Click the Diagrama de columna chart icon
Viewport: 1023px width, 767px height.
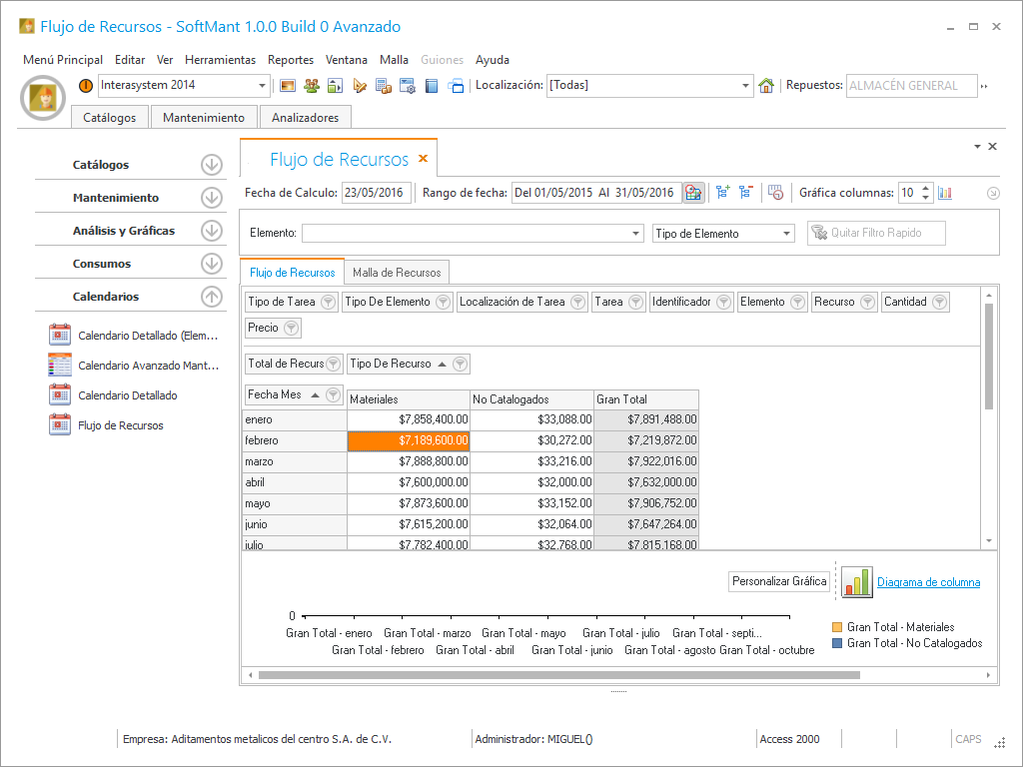pos(856,582)
